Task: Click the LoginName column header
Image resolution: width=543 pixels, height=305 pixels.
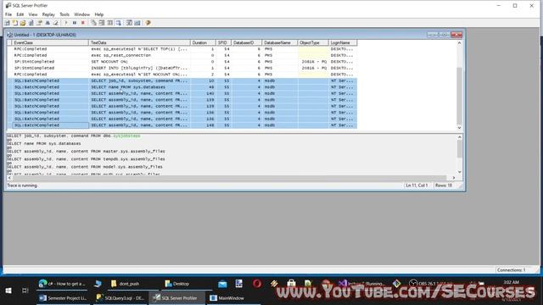Action: click(343, 43)
